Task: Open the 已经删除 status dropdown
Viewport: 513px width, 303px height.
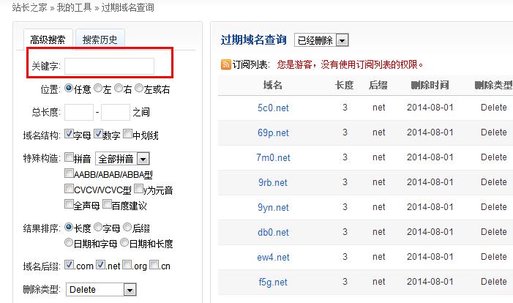Action: click(321, 40)
